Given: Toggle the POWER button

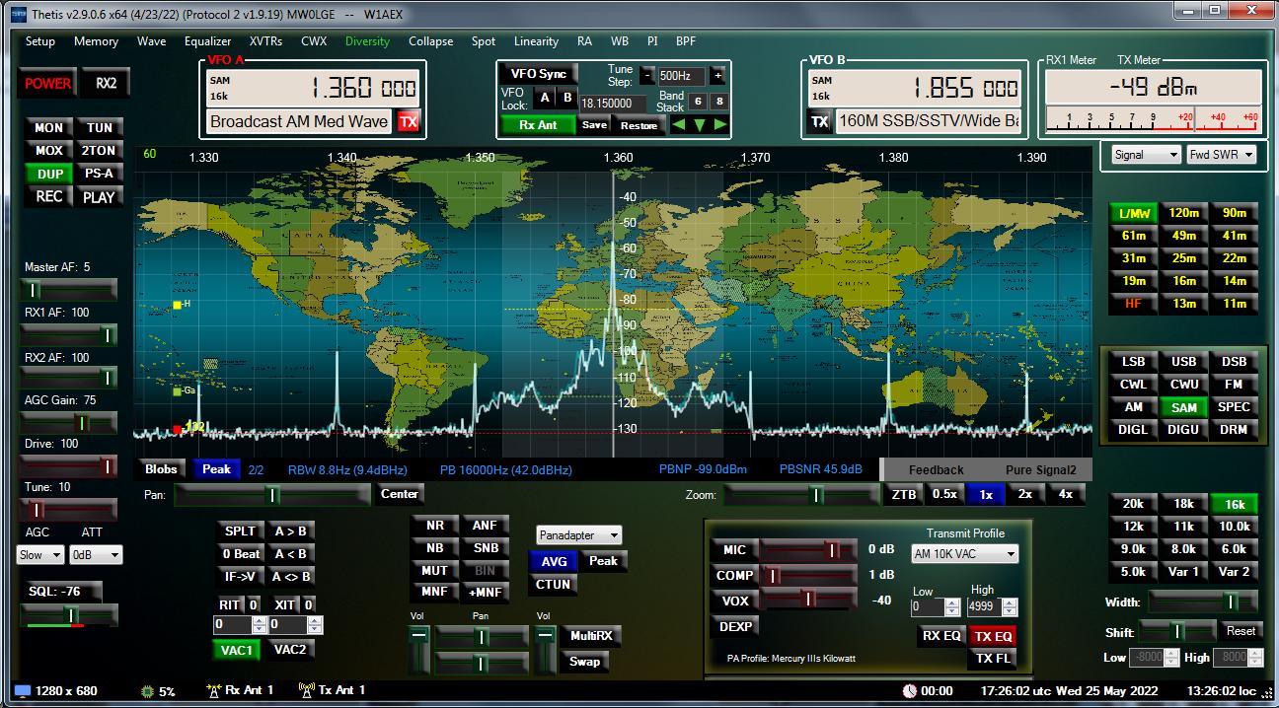Looking at the screenshot, I should click(47, 84).
